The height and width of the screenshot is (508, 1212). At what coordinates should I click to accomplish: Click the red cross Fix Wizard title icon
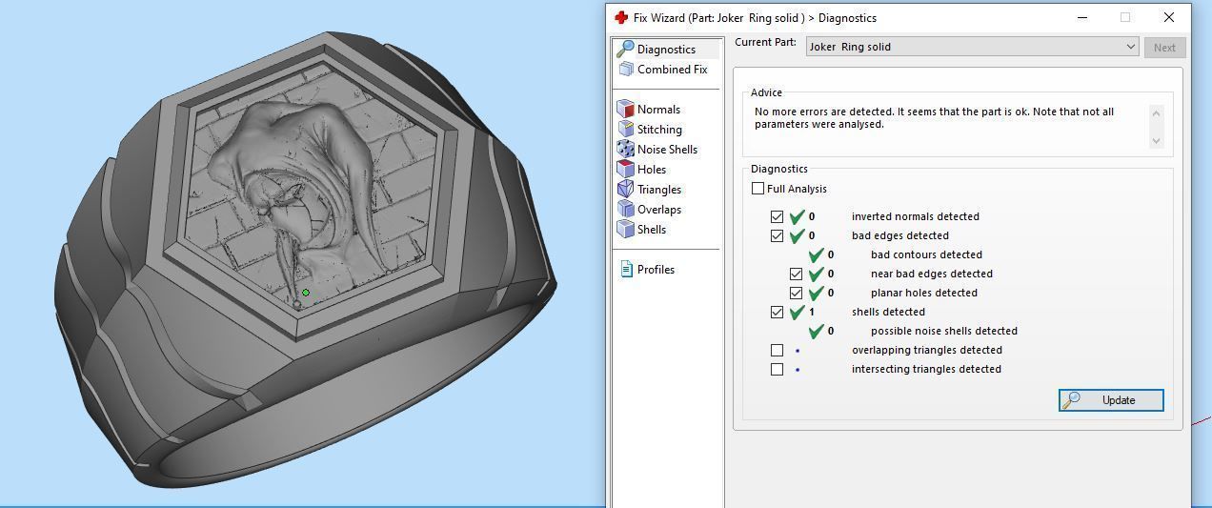pyautogui.click(x=621, y=17)
